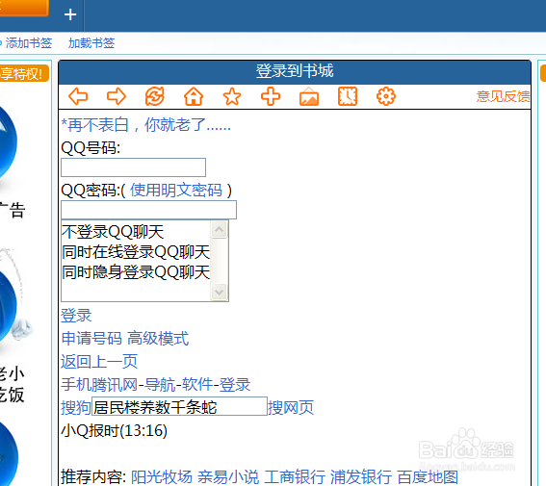
Task: Click the list box scroll down arrow
Action: point(220,292)
